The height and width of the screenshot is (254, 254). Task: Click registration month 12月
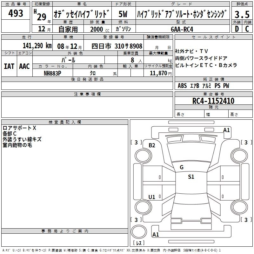44,29
